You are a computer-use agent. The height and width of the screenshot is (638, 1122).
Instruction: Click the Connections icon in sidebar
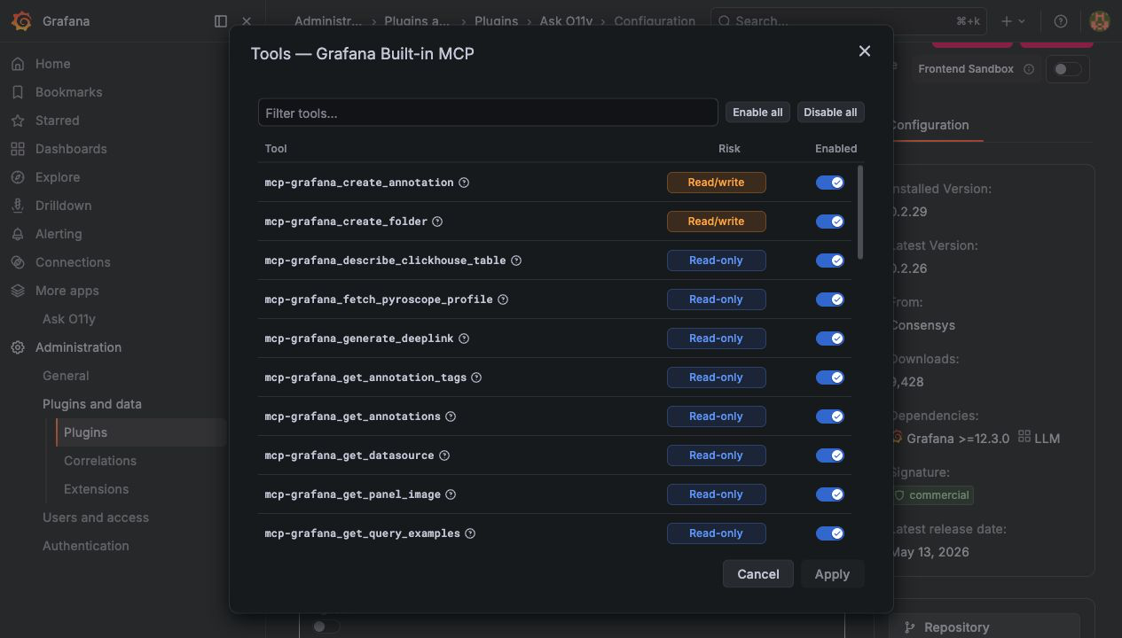click(x=18, y=262)
